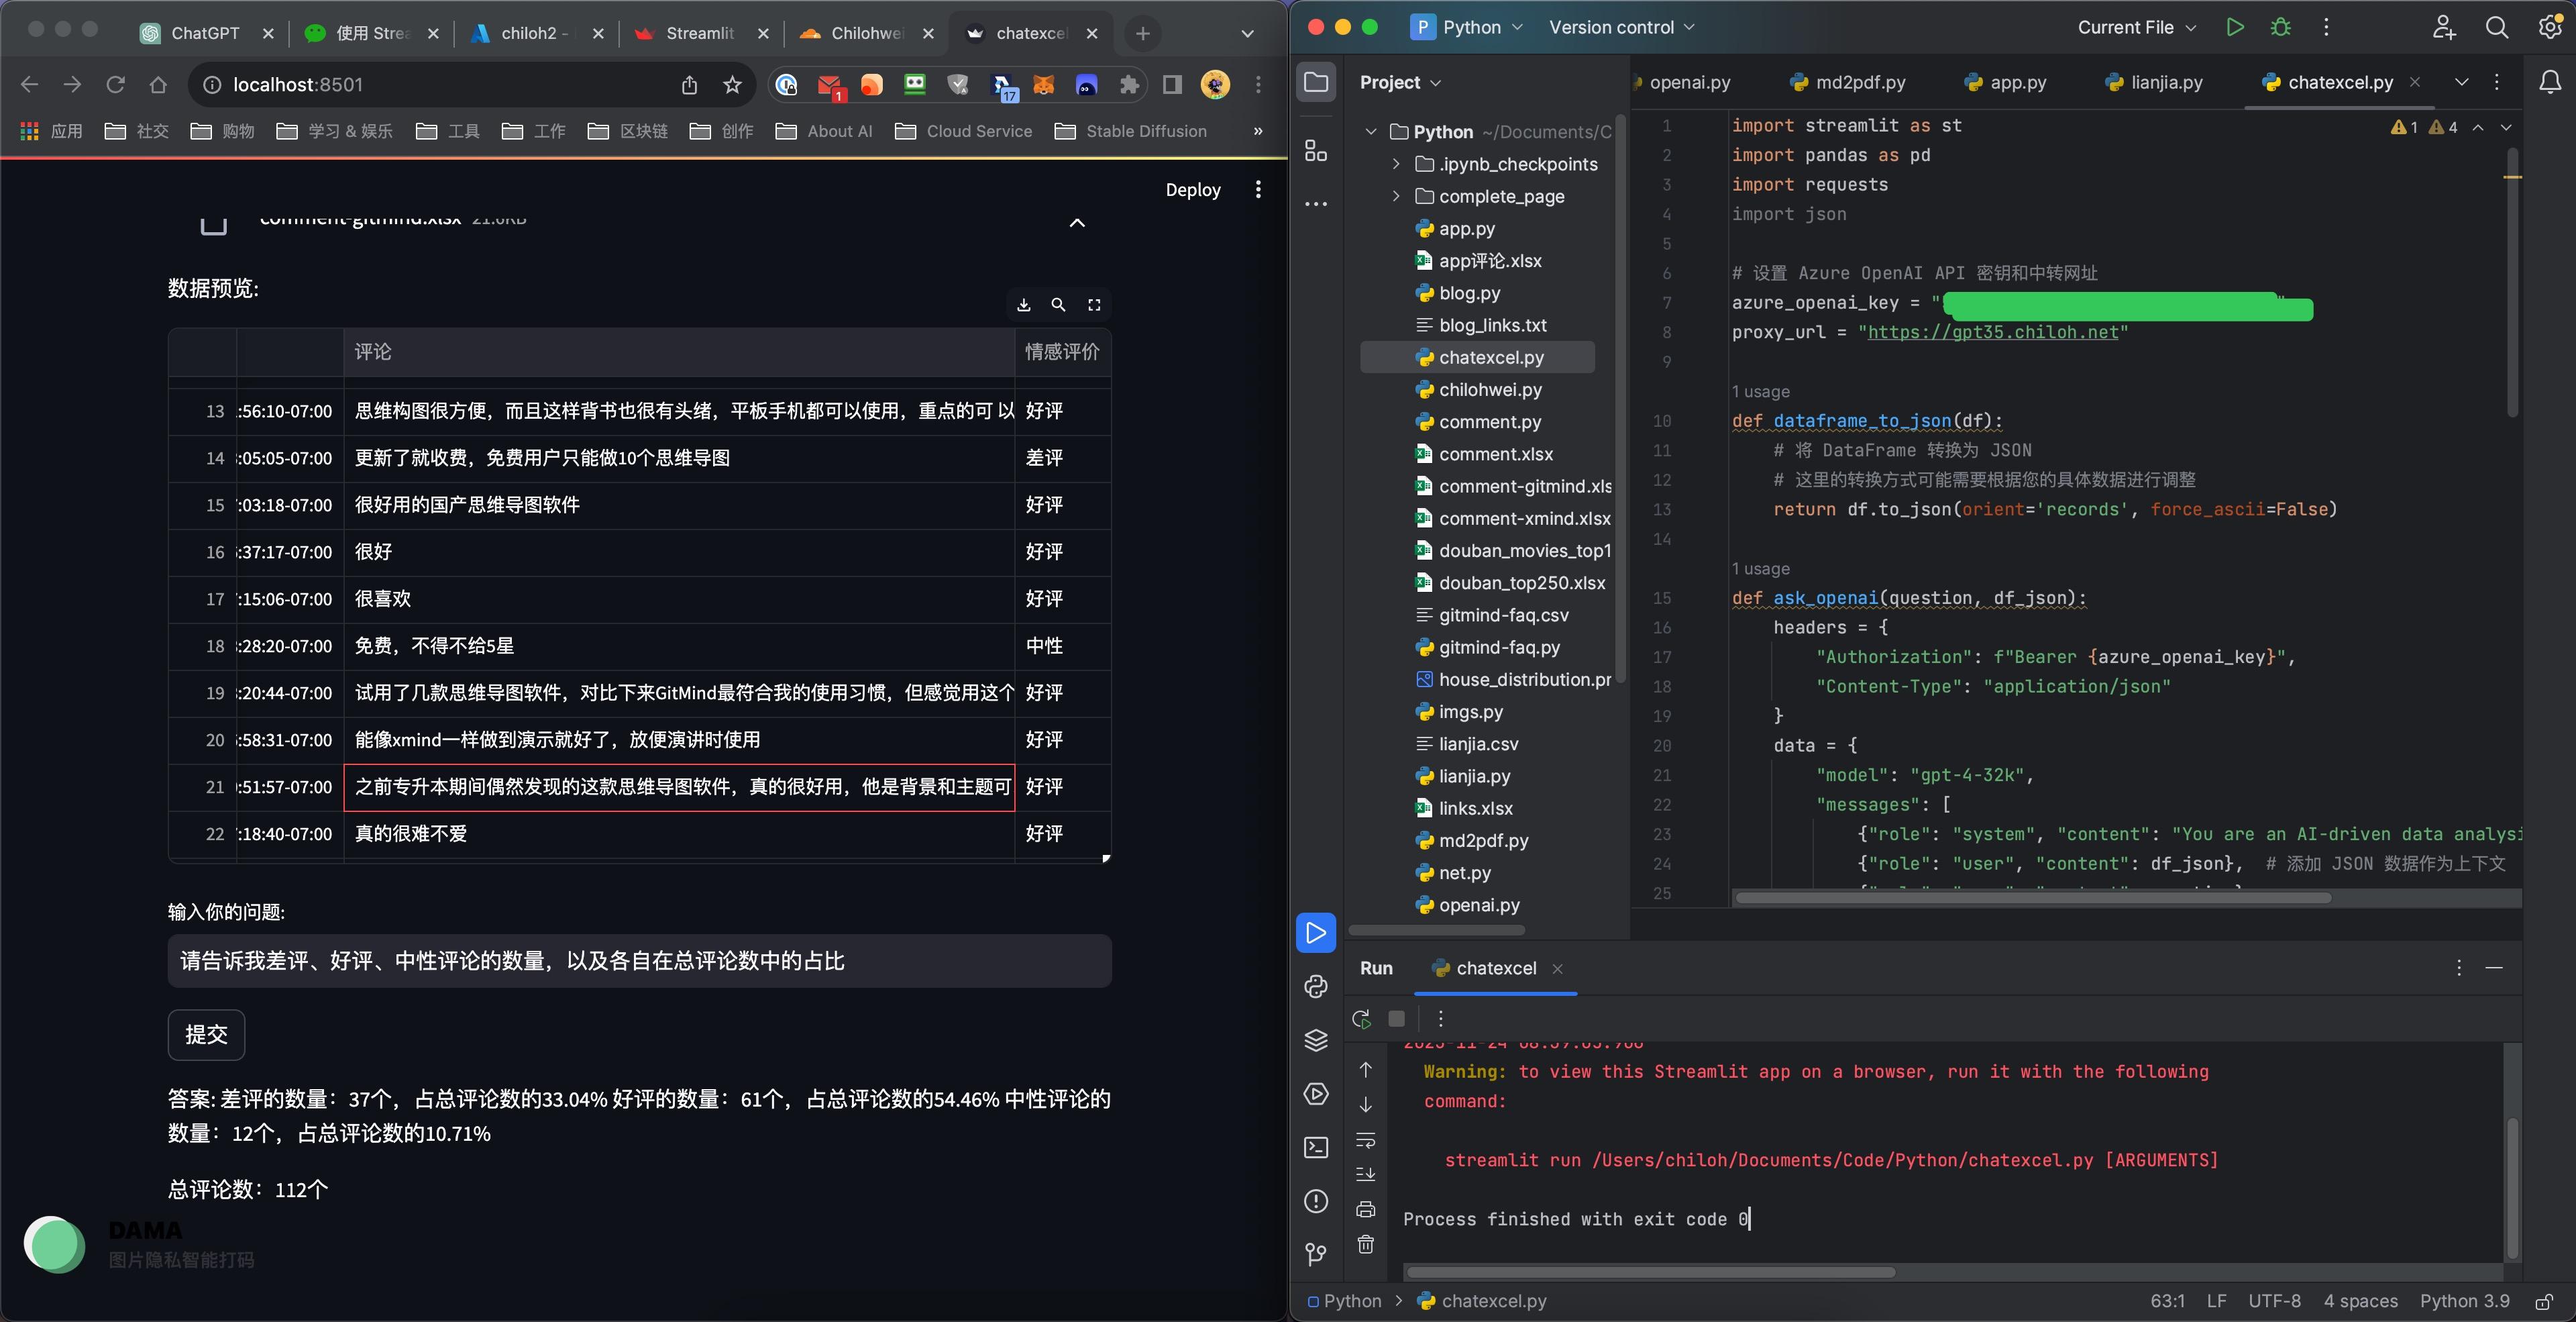Open Python Console tool window
The height and width of the screenshot is (1322, 2576).
(x=1316, y=986)
